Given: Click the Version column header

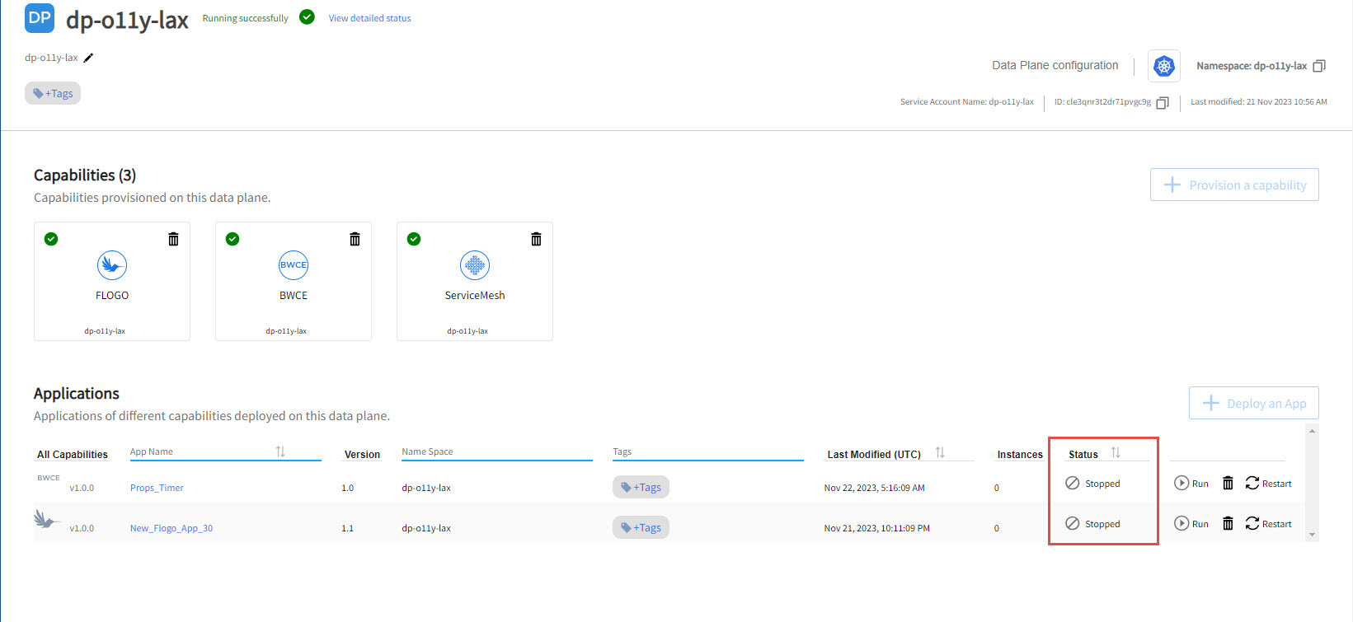Looking at the screenshot, I should click(362, 454).
